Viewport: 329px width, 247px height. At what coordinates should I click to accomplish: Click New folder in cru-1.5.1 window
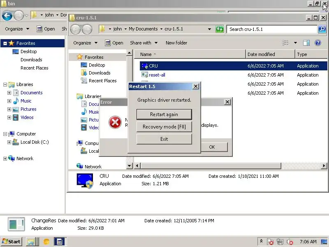click(x=176, y=43)
